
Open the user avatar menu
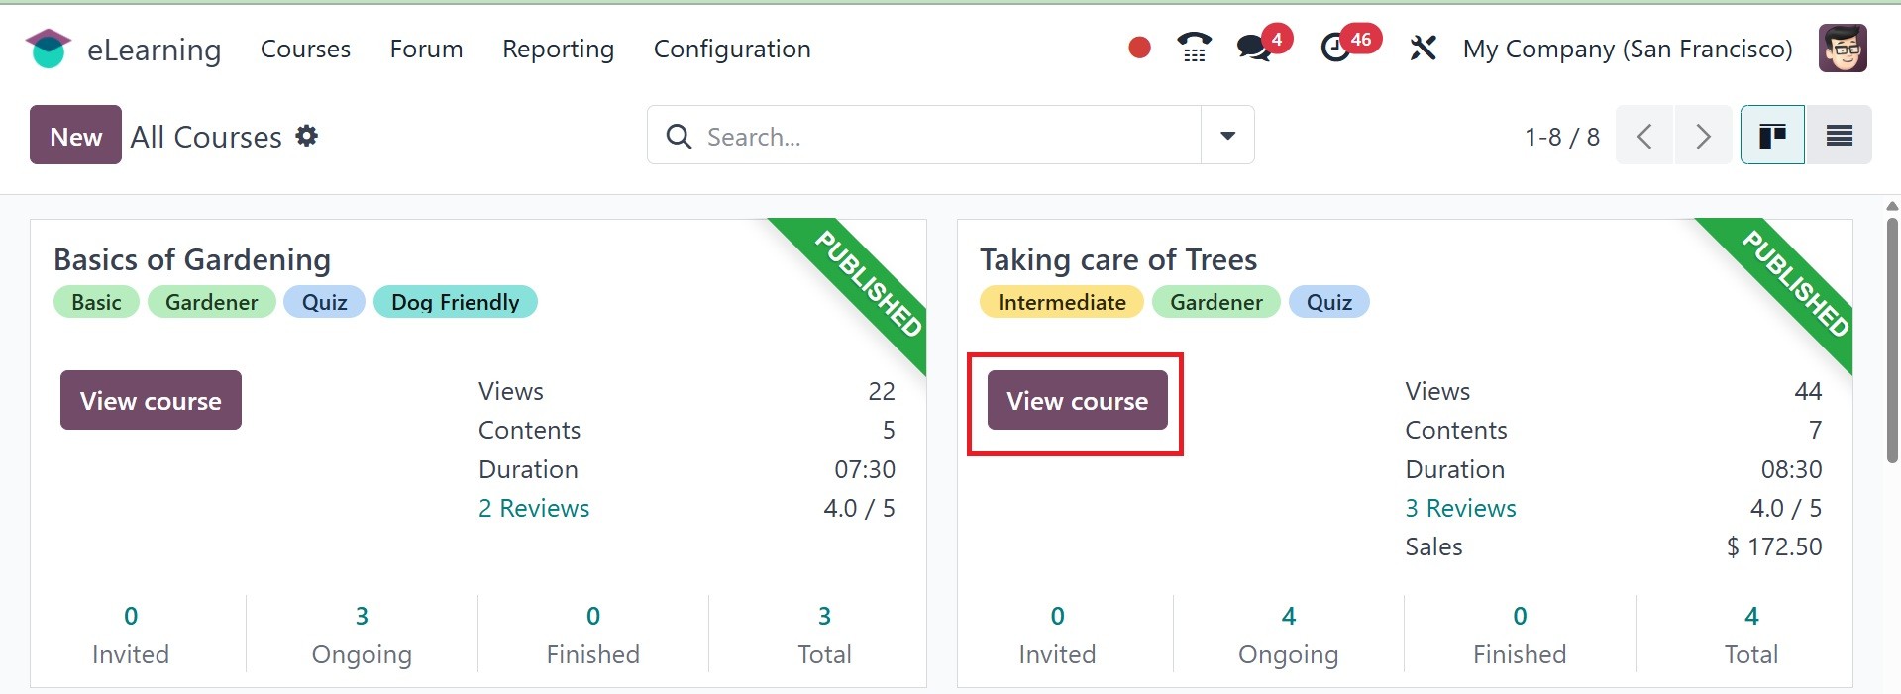coord(1843,49)
